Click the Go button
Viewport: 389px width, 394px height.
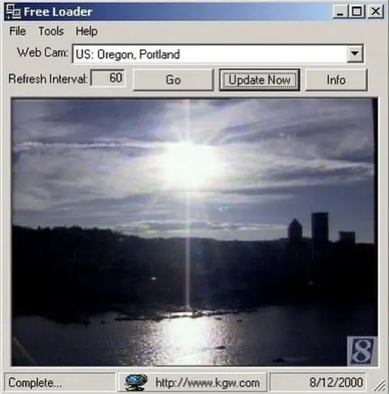coord(173,80)
